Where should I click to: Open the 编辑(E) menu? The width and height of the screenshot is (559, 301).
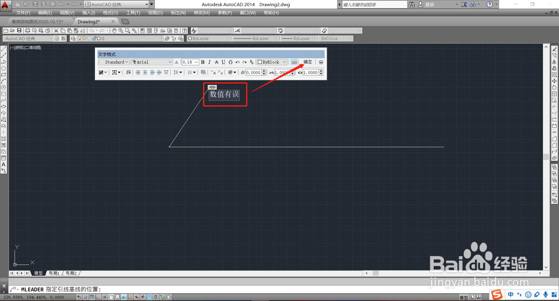[x=45, y=13]
